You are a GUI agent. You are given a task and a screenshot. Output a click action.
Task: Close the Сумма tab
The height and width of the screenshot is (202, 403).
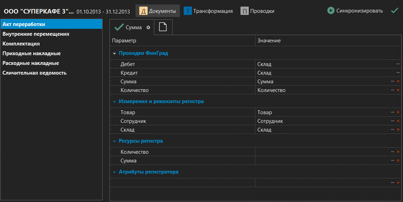149,27
